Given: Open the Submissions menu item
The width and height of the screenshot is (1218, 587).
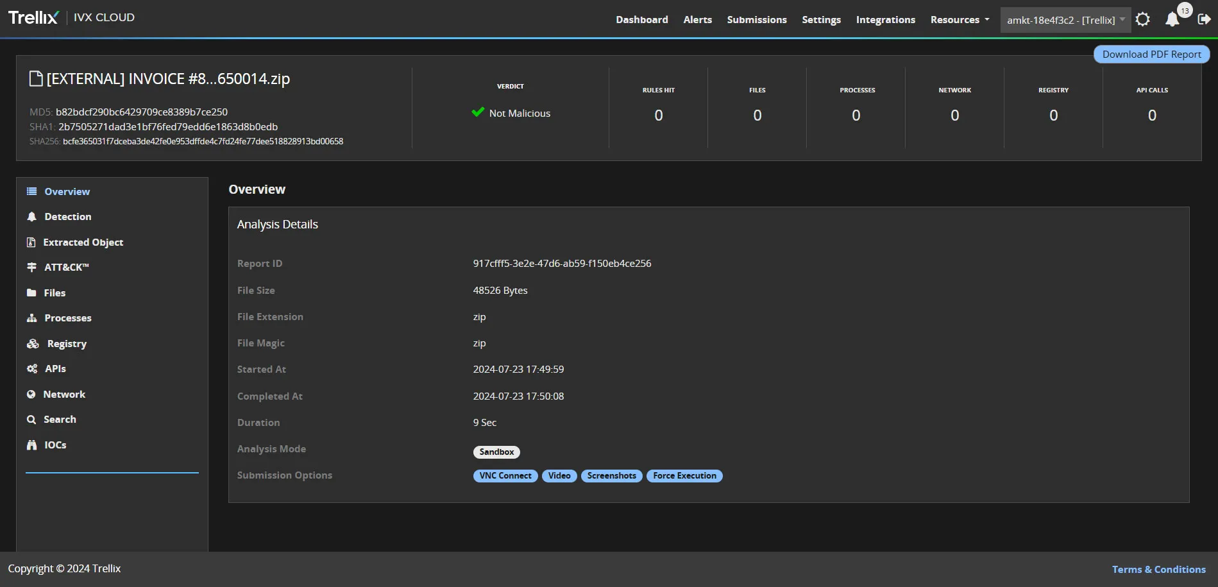Looking at the screenshot, I should pyautogui.click(x=756, y=20).
